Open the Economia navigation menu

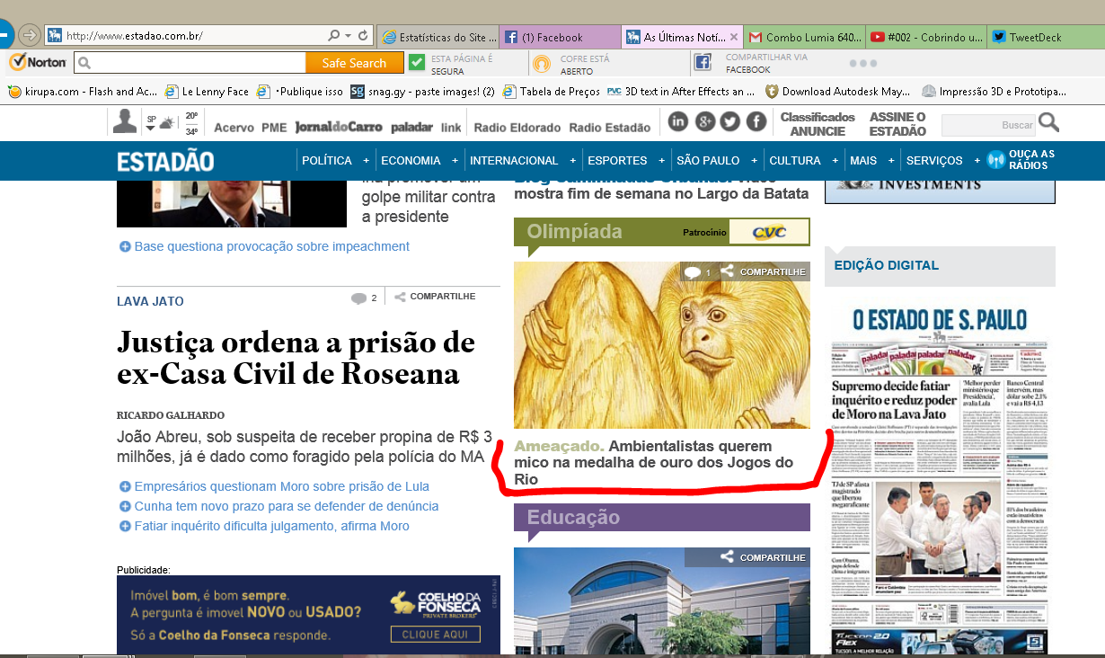click(x=411, y=161)
